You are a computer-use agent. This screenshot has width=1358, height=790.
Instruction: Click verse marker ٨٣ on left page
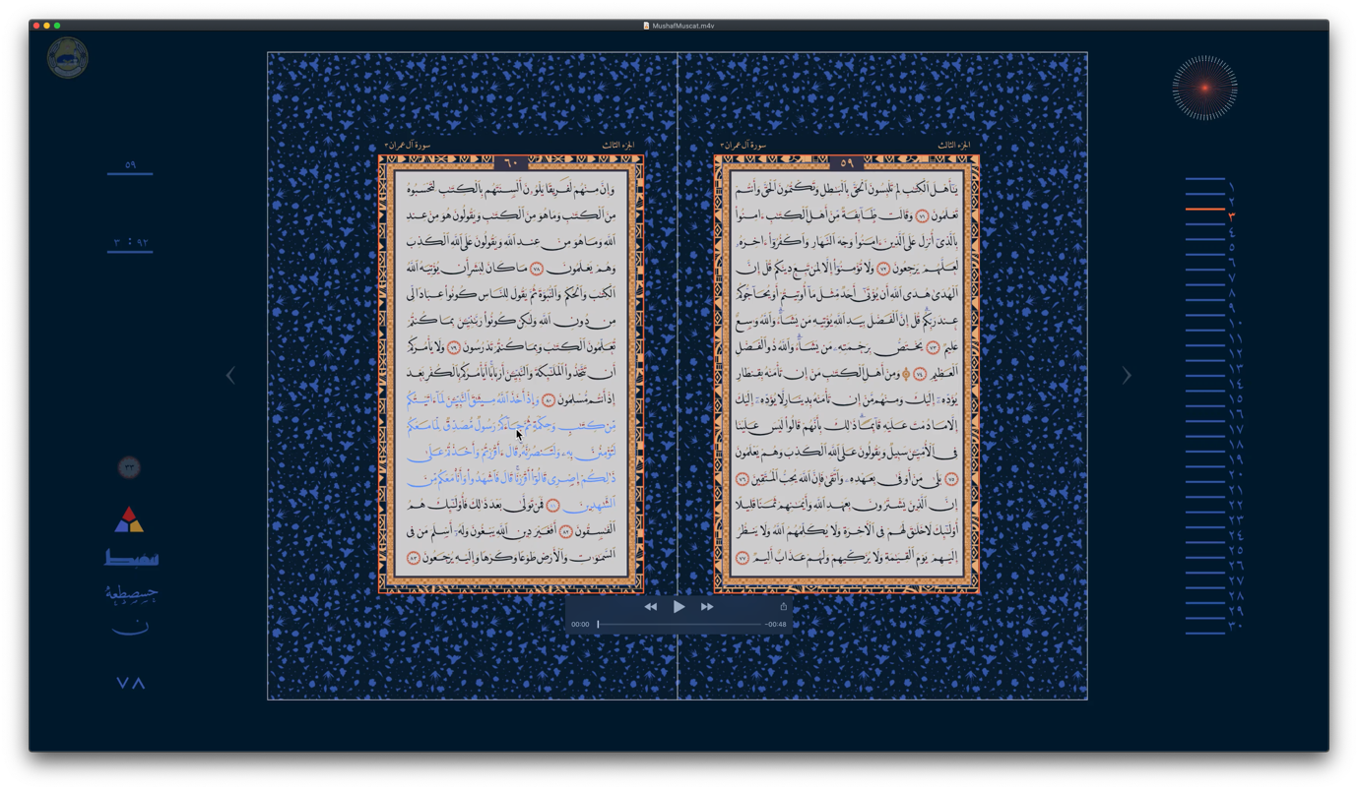(x=414, y=558)
